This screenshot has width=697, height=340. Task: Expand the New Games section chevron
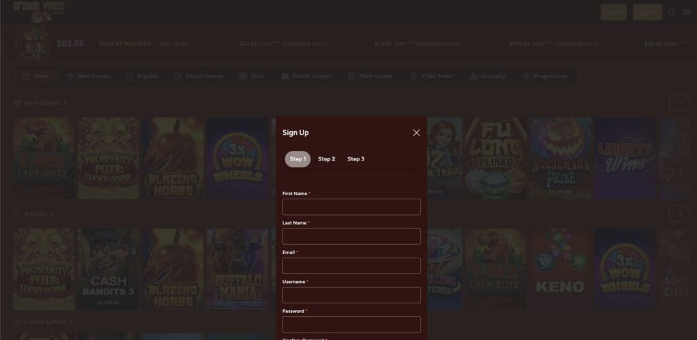click(65, 103)
